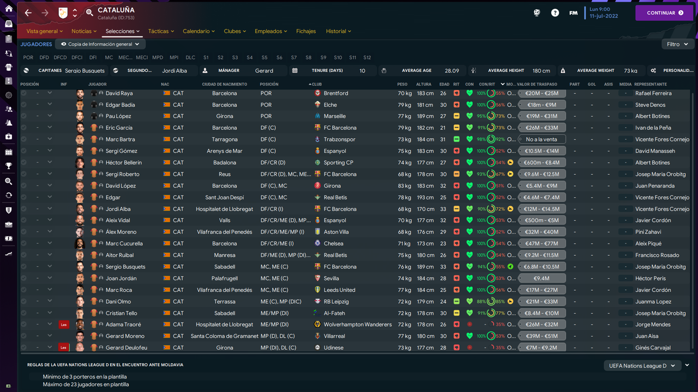This screenshot has height=392, width=698.
Task: Open the Noticias menu
Action: coord(84,31)
